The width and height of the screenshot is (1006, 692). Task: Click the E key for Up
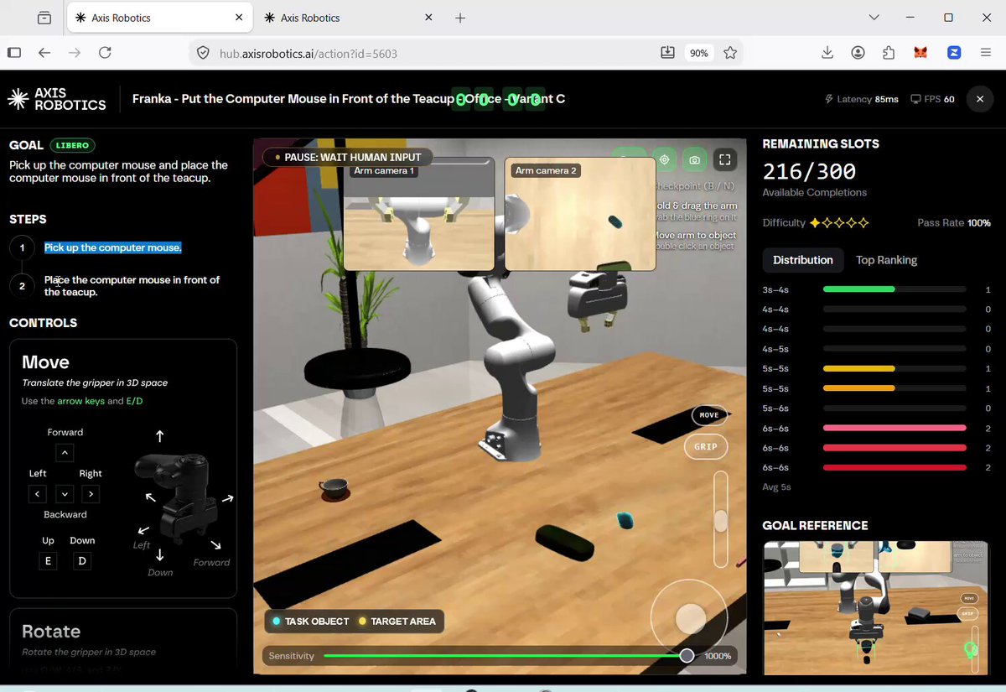click(49, 560)
